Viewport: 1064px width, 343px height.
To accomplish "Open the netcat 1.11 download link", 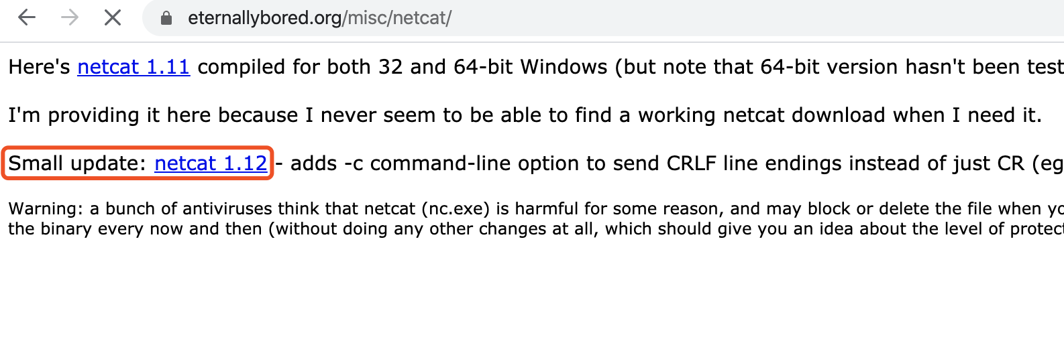I will point(134,67).
